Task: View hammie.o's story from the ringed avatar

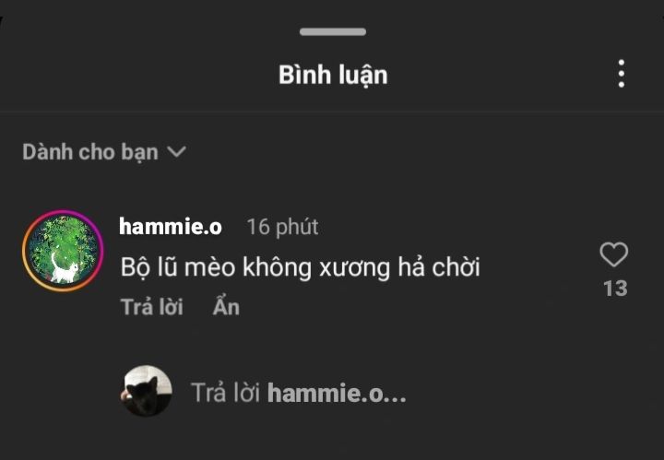Action: 63,251
